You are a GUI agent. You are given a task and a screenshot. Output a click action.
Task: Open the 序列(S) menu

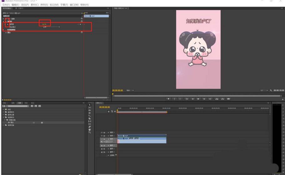(44, 5)
